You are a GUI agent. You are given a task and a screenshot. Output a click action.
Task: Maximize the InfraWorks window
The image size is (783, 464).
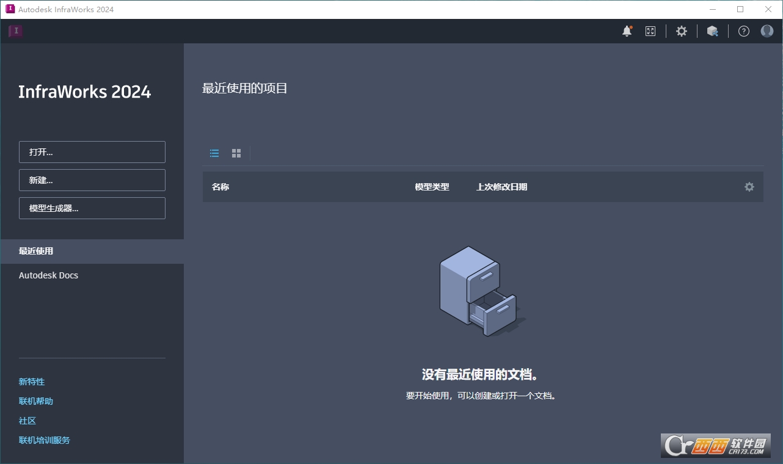coord(740,9)
